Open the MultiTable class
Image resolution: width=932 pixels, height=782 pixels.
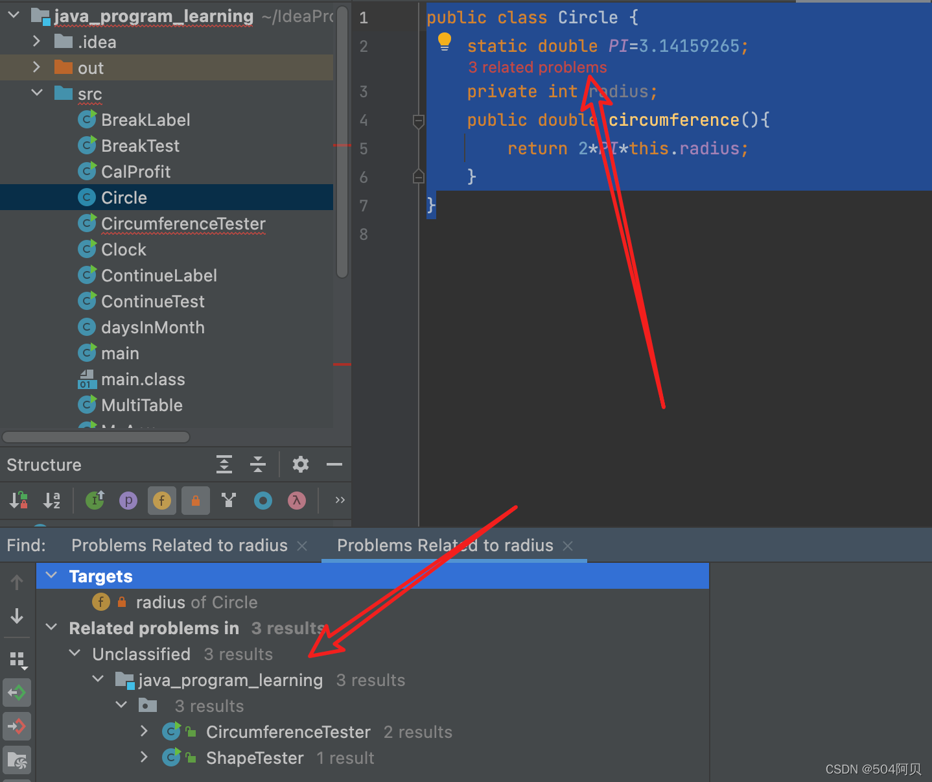142,405
